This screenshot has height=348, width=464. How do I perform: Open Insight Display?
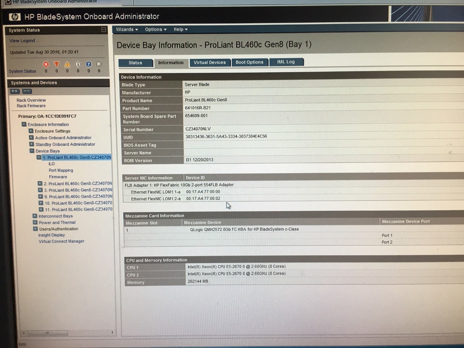click(x=52, y=235)
